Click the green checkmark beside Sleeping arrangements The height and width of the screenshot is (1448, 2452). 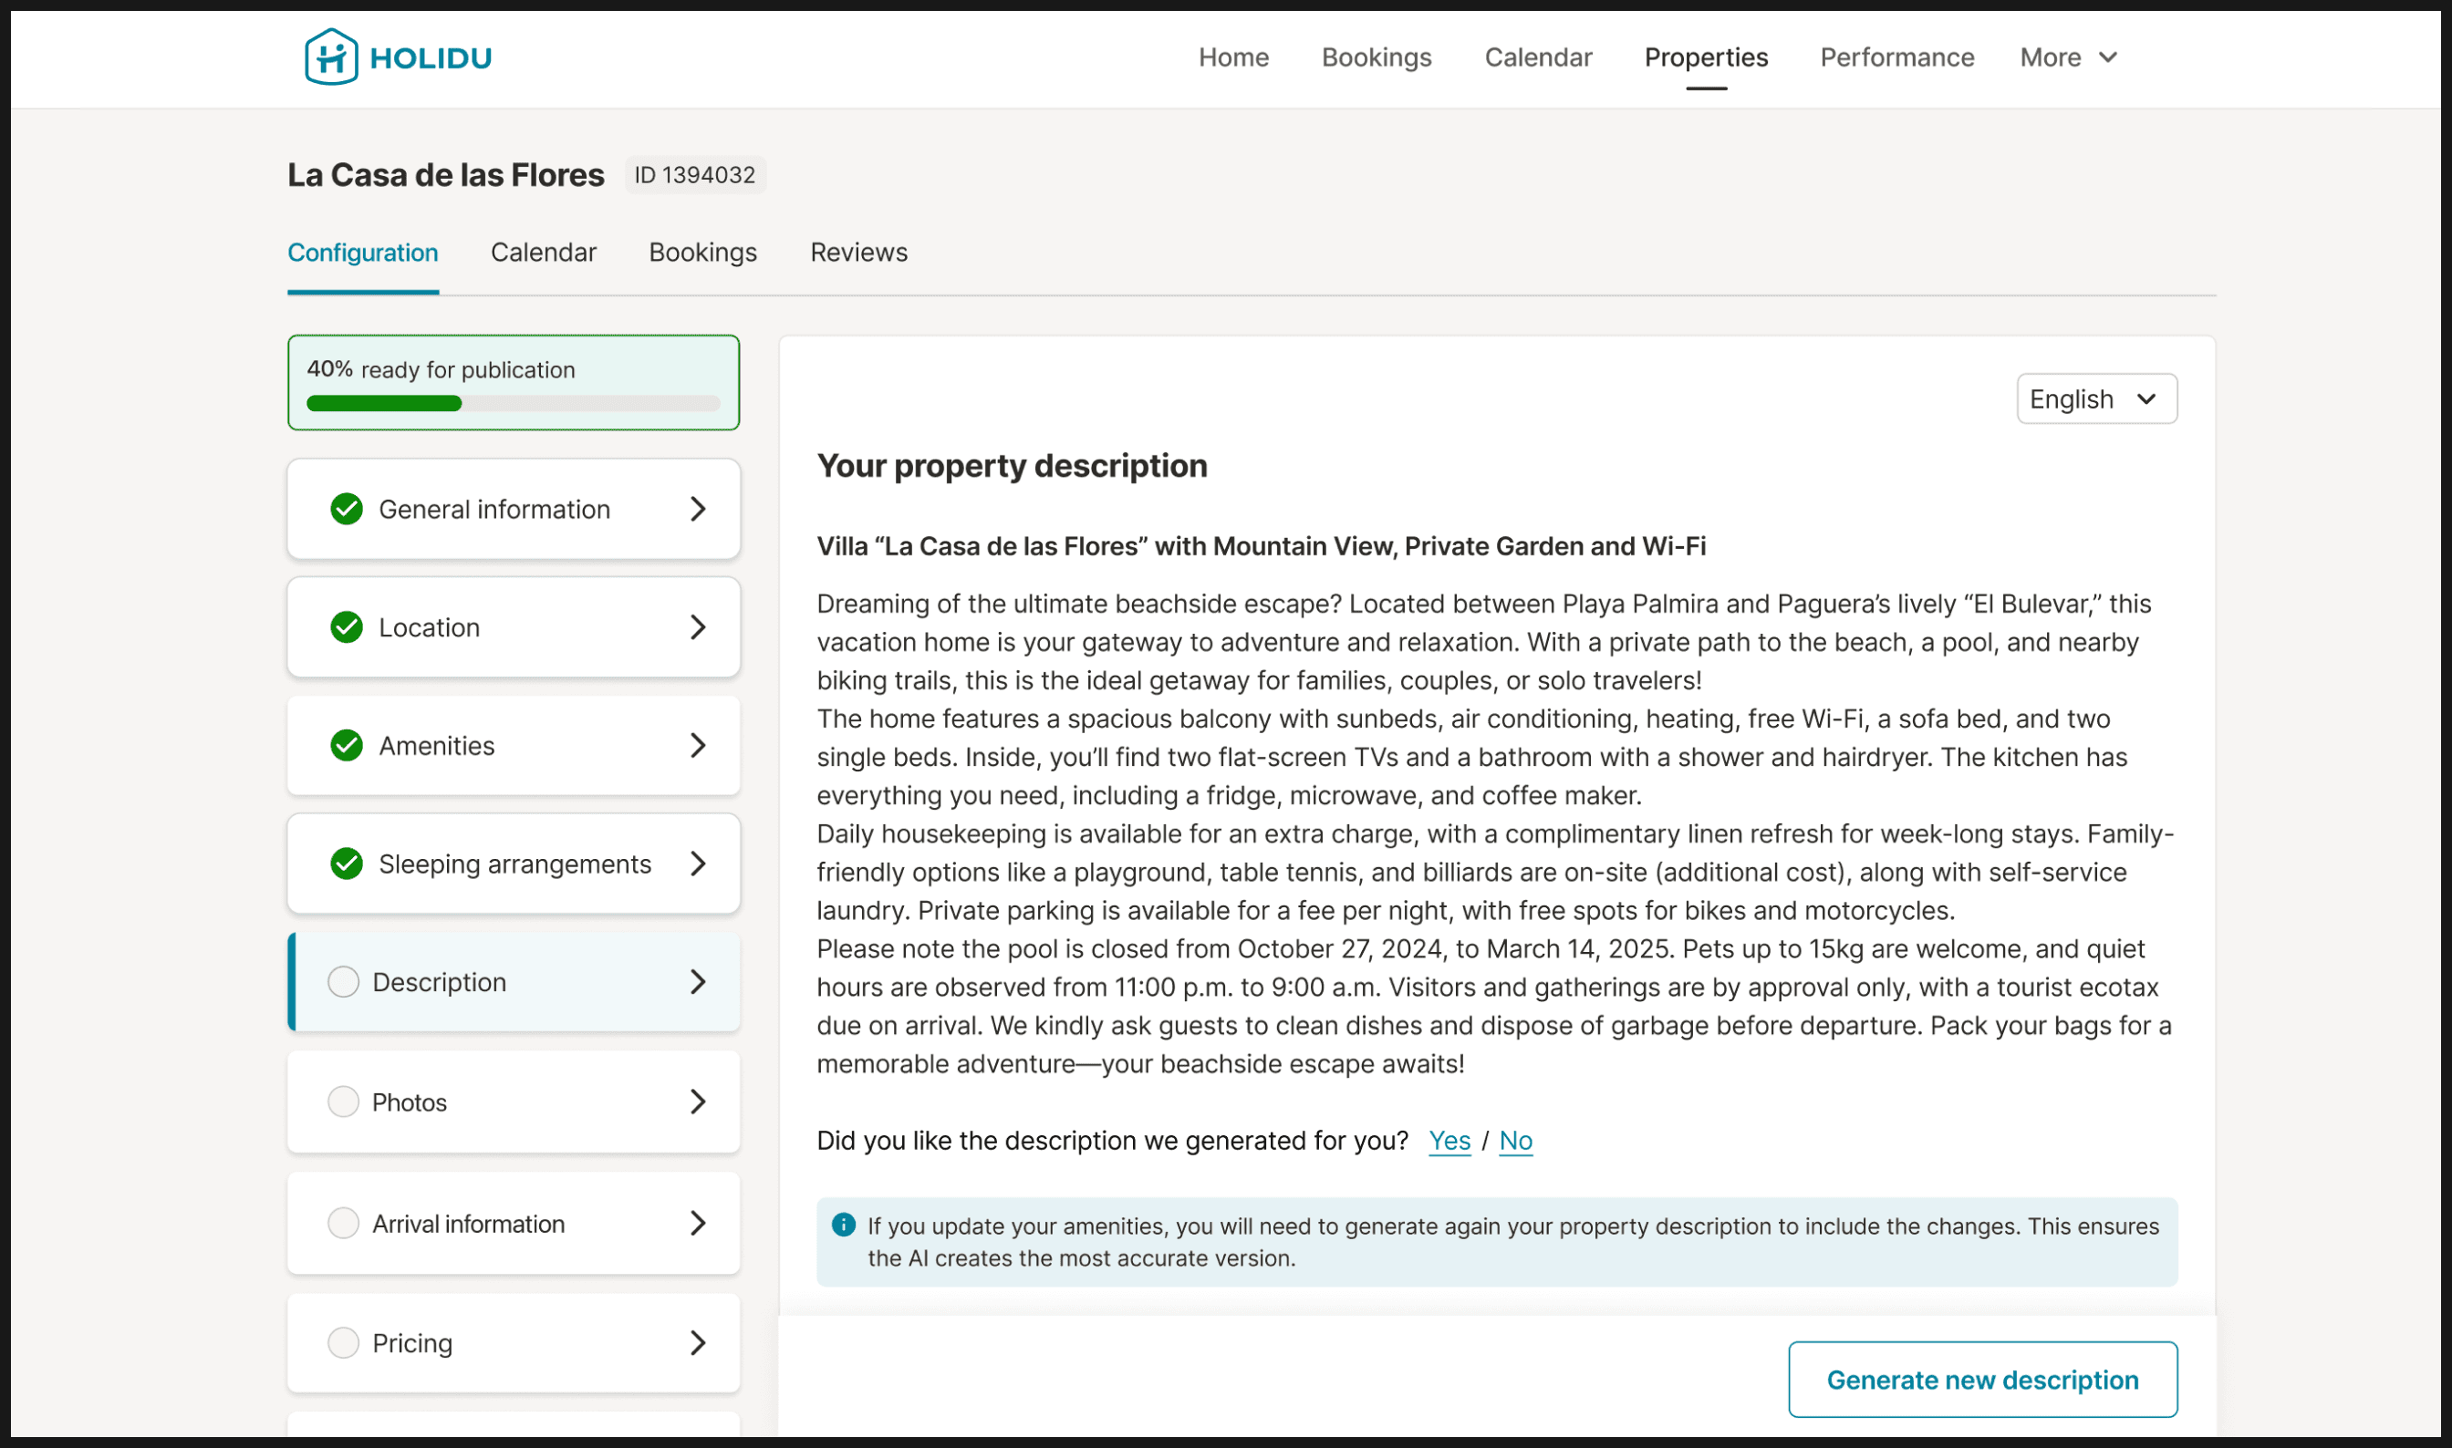tap(347, 864)
